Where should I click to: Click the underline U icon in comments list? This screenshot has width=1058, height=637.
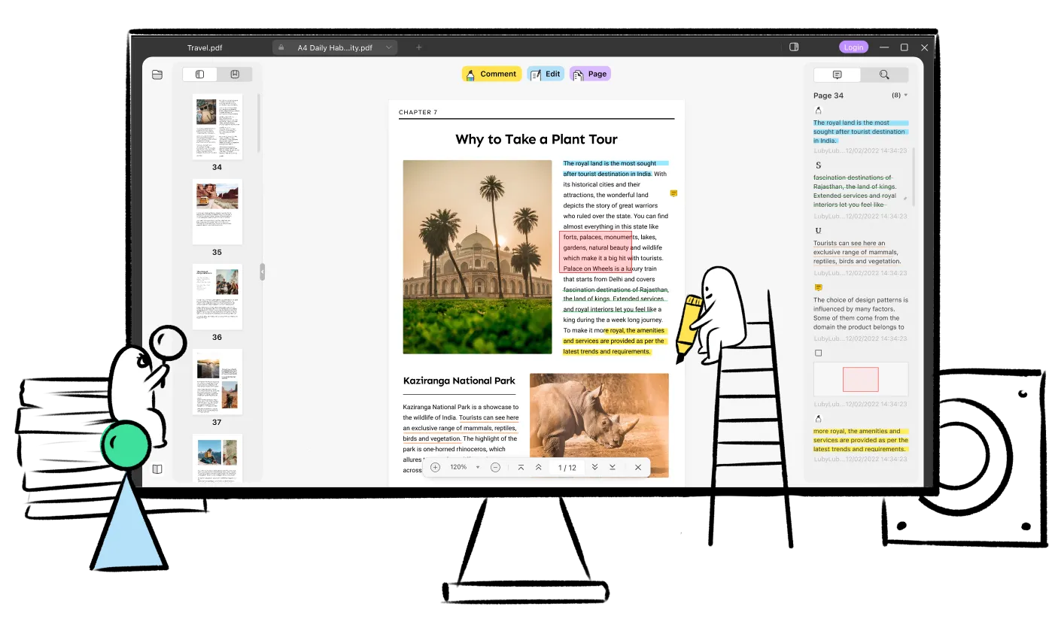(818, 231)
